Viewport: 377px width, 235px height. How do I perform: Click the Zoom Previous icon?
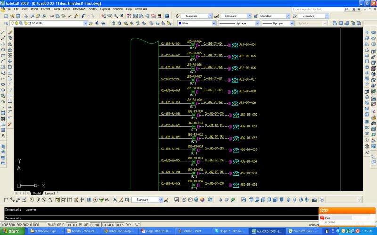coord(122,16)
